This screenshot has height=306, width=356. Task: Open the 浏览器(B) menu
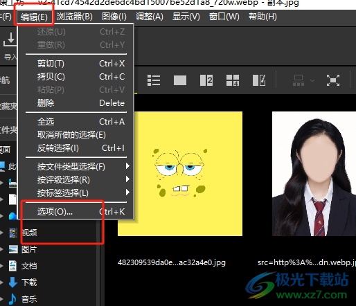(75, 17)
